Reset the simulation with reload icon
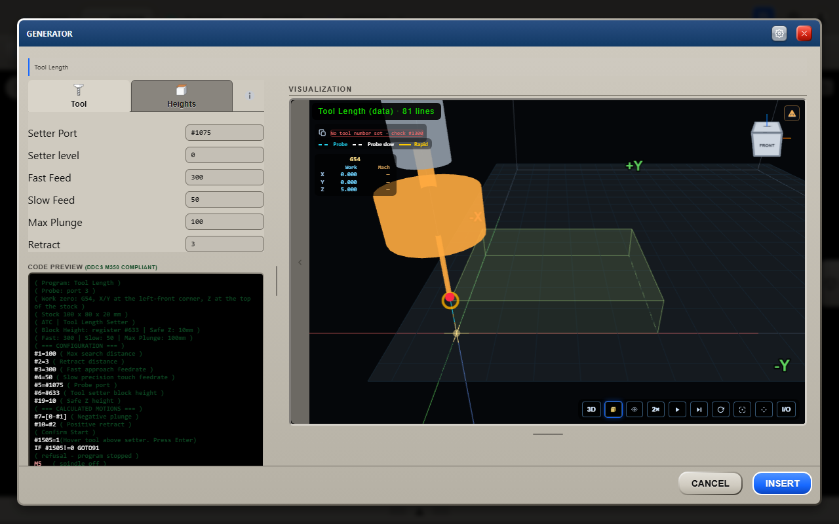839x524 pixels. tap(721, 409)
